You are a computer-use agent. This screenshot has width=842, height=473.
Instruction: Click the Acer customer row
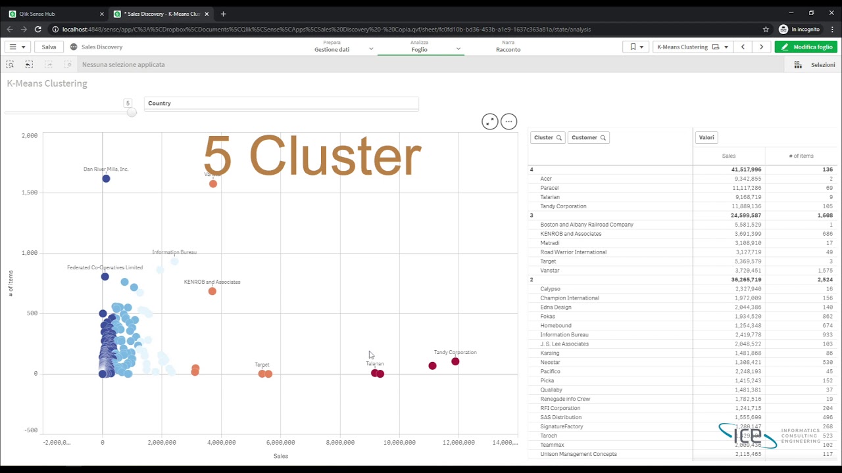(x=681, y=179)
